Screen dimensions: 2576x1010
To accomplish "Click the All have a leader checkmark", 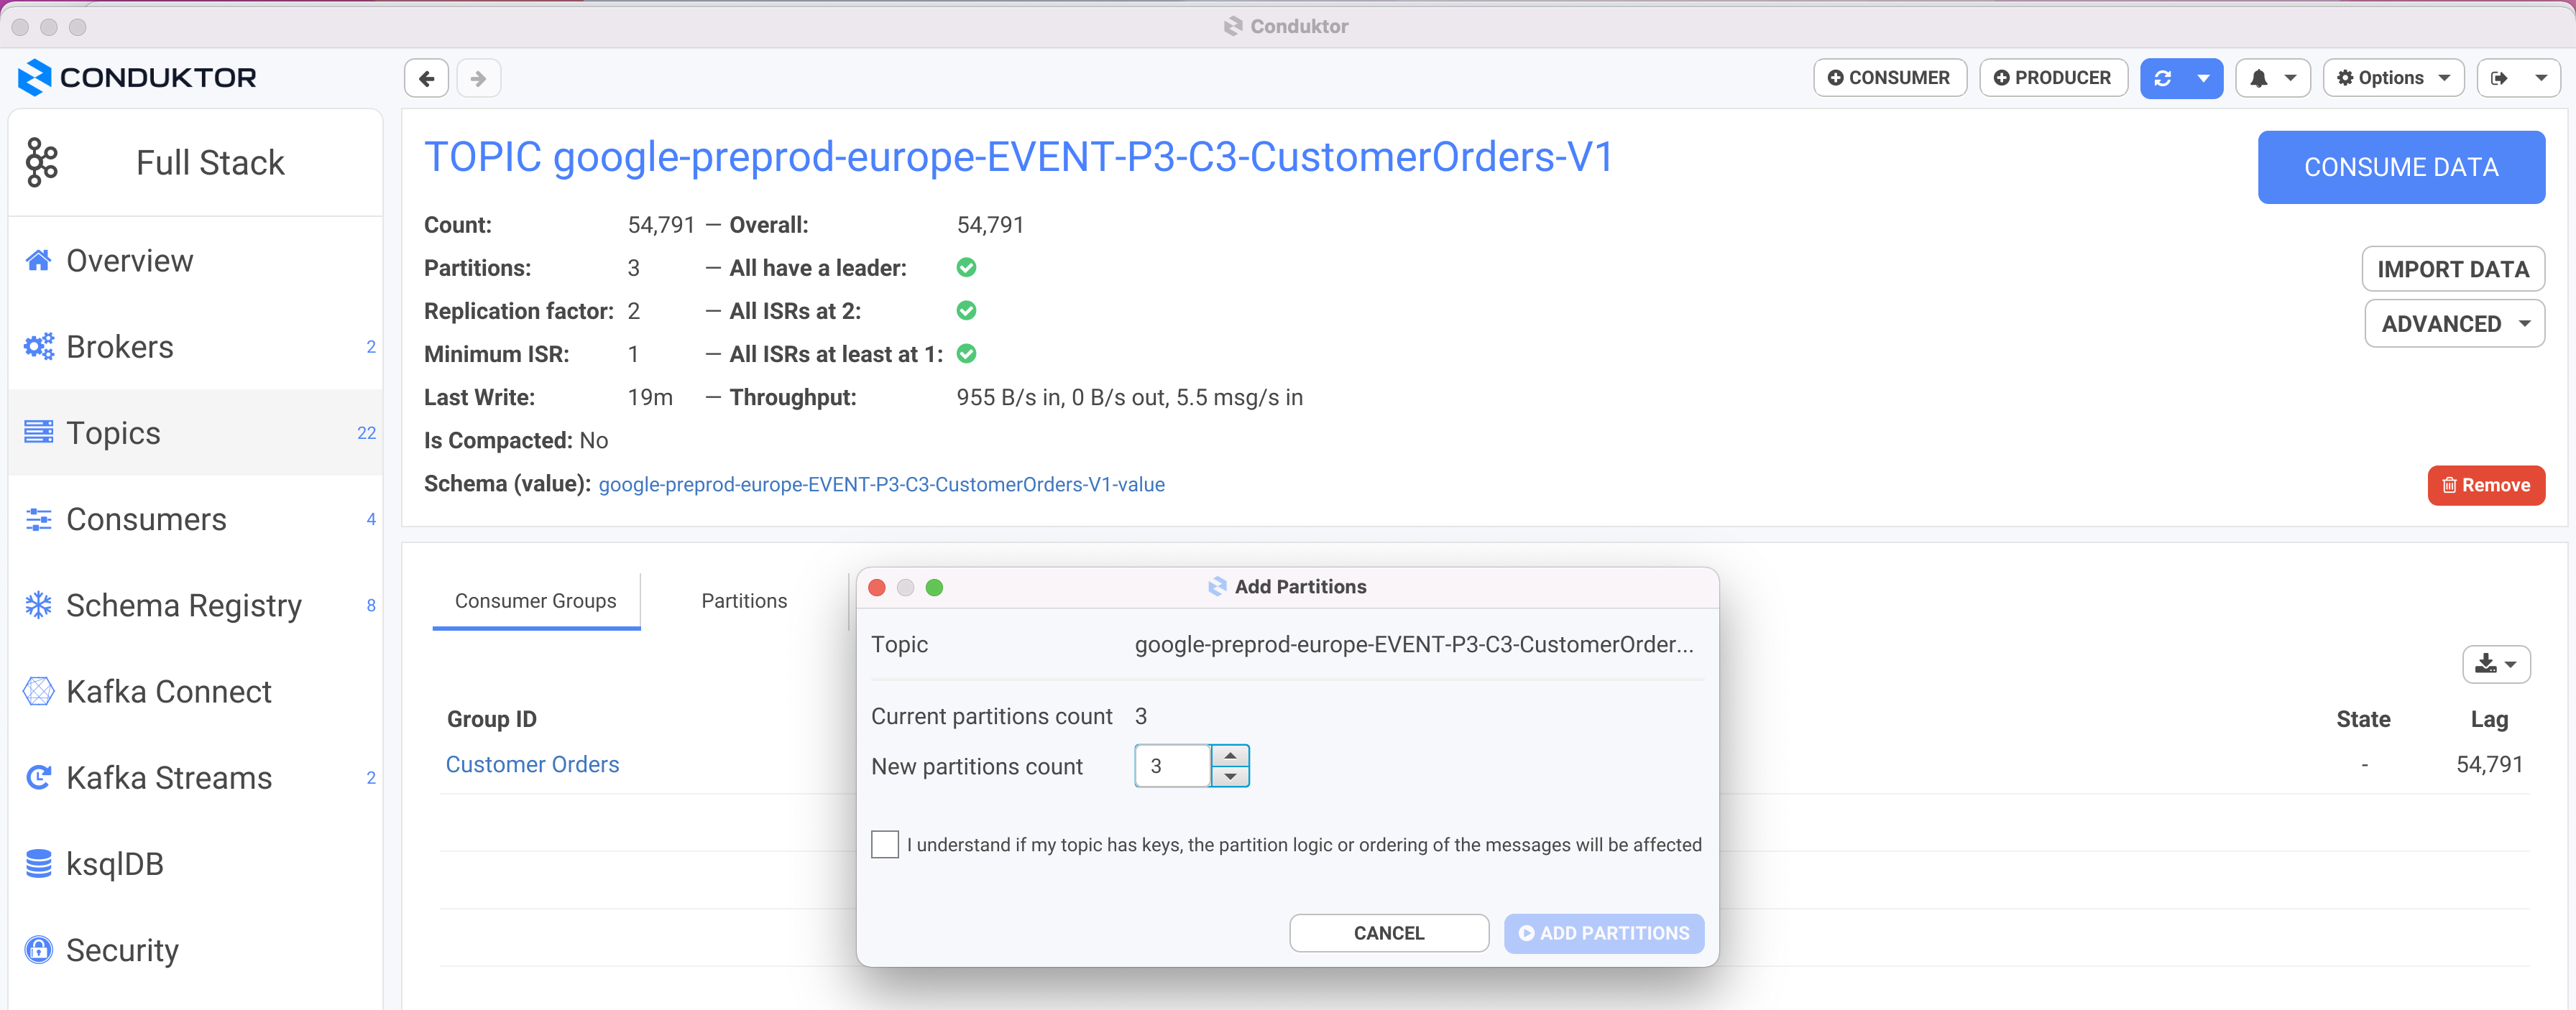I will (x=966, y=268).
